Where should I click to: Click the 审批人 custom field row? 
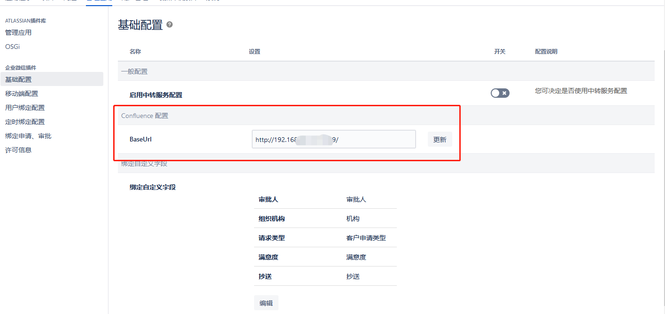(x=325, y=199)
